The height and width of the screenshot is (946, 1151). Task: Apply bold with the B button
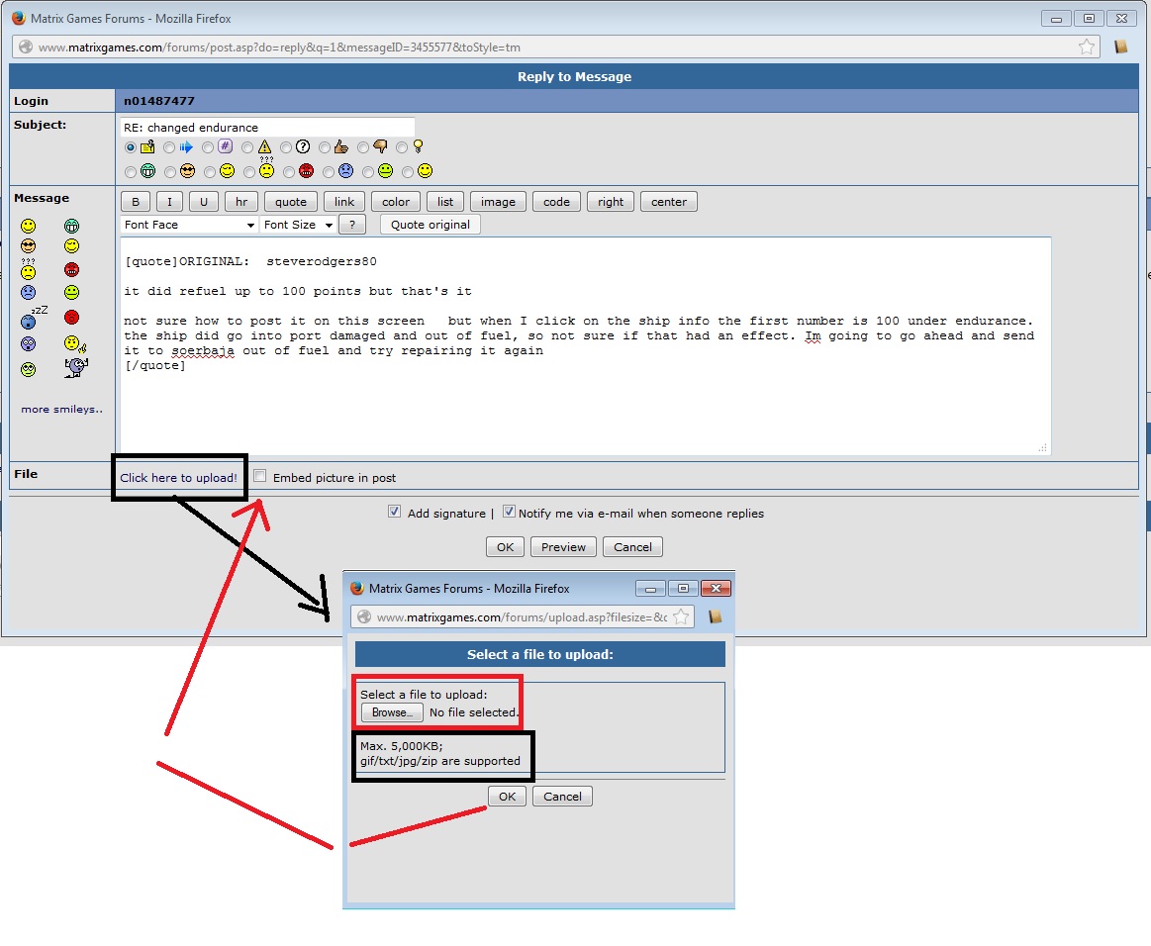pos(136,202)
